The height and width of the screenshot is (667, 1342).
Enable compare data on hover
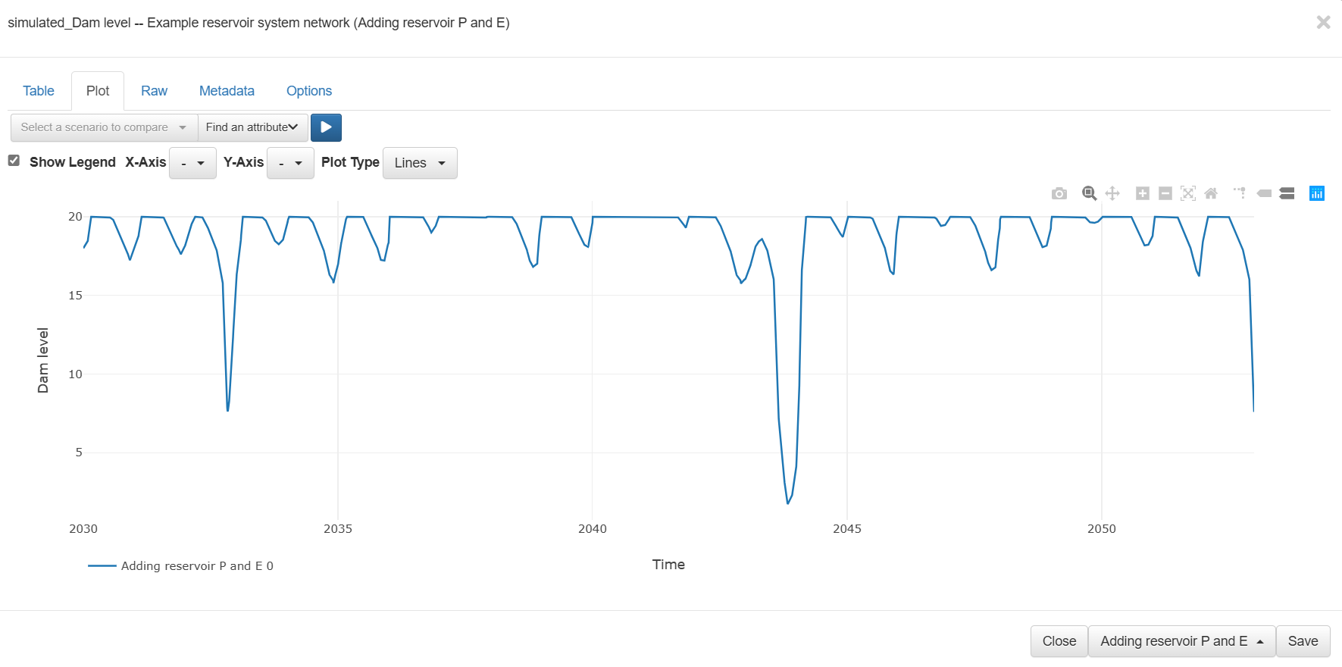(1287, 193)
